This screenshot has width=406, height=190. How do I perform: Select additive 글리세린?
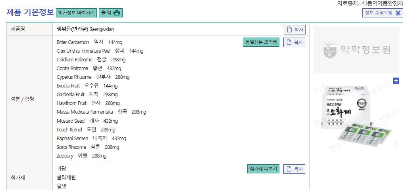[66, 177]
